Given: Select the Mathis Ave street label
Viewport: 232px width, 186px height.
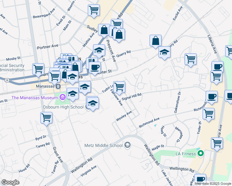Looking at the screenshot, I should 88,40.
